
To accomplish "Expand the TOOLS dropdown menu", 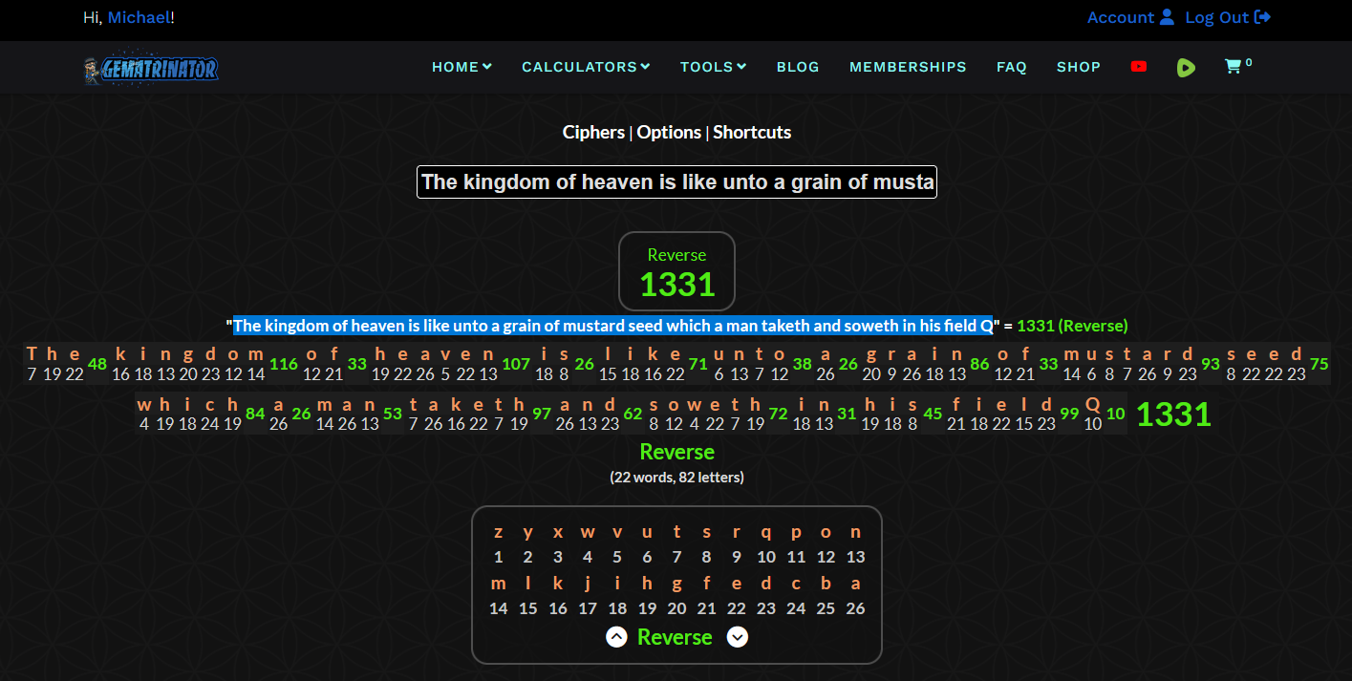I will 713,67.
